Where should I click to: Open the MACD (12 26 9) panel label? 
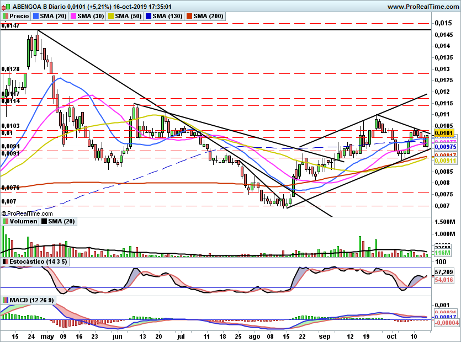point(32,300)
